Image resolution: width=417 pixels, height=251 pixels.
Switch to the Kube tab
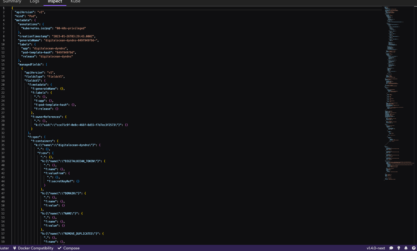point(75,2)
